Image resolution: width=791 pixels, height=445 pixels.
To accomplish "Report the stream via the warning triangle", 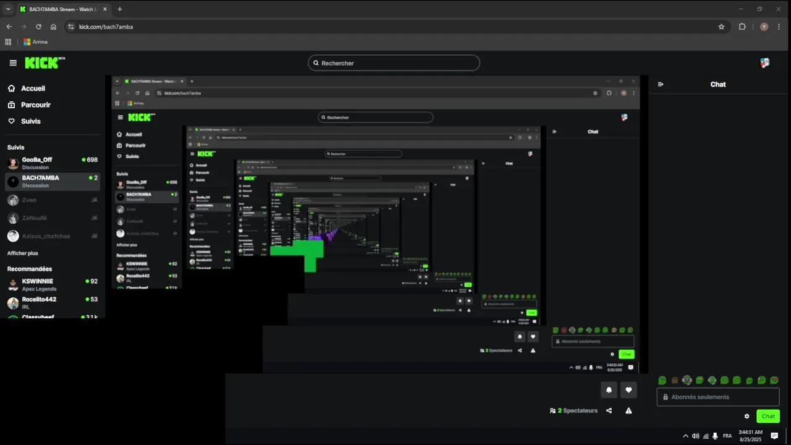I will coord(628,410).
